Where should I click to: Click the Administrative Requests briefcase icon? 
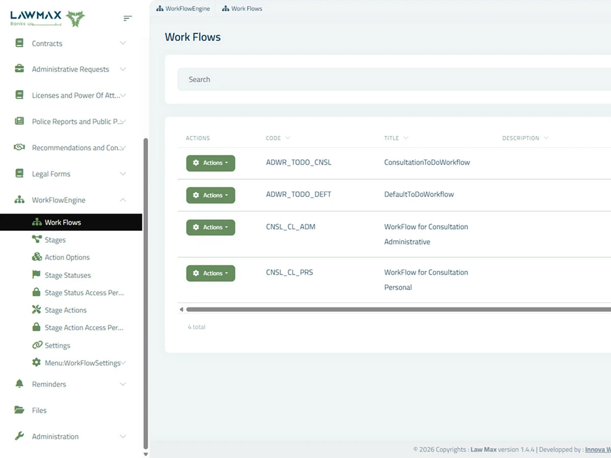click(19, 69)
